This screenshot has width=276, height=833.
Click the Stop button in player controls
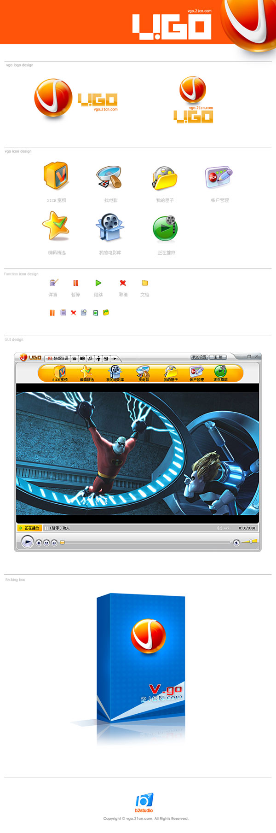39,543
